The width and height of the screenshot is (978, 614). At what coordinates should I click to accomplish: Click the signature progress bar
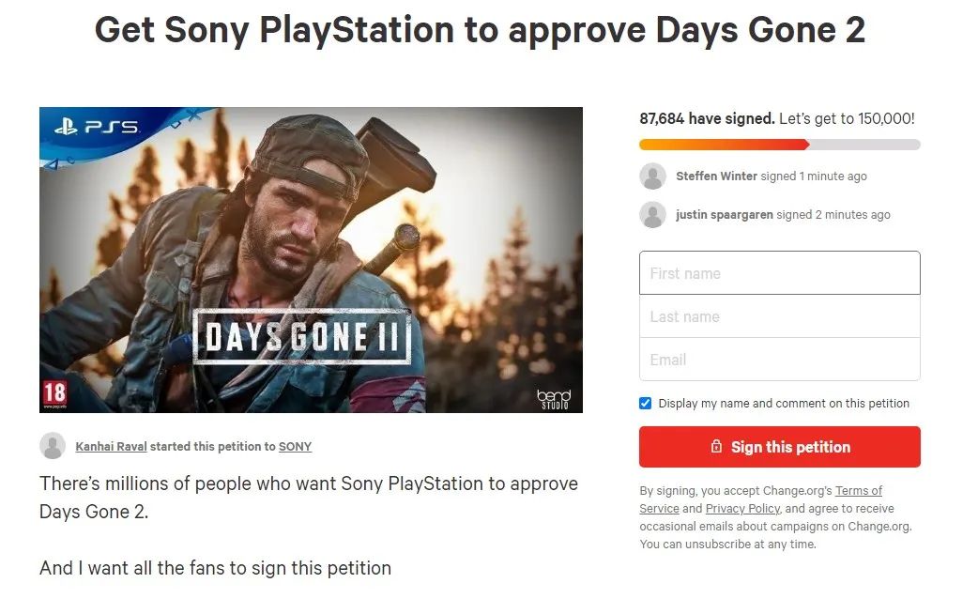click(x=779, y=145)
